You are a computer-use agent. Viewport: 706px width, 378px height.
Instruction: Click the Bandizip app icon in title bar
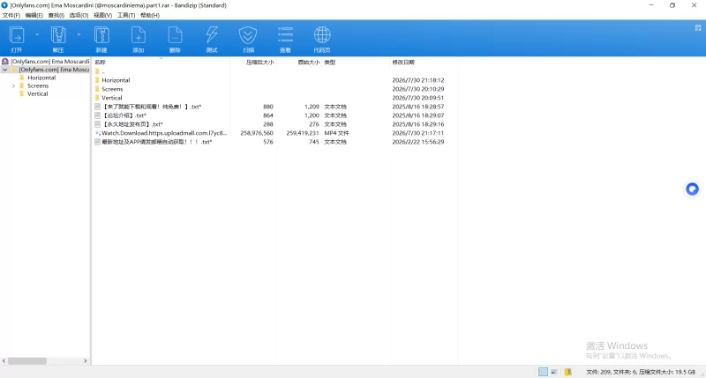[x=4, y=5]
